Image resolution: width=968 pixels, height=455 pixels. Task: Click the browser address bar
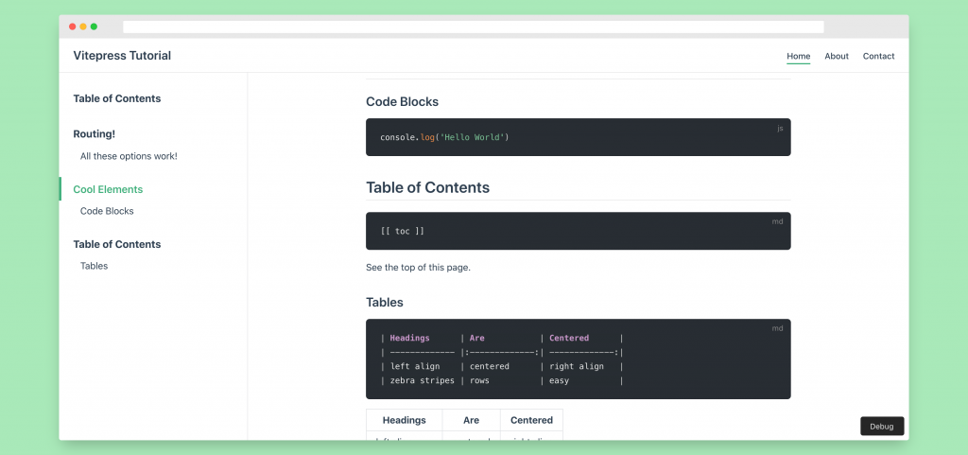(x=473, y=26)
